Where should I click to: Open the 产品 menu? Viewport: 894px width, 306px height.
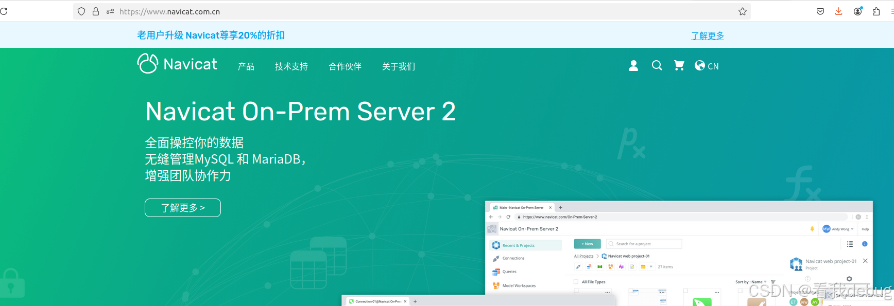[246, 66]
